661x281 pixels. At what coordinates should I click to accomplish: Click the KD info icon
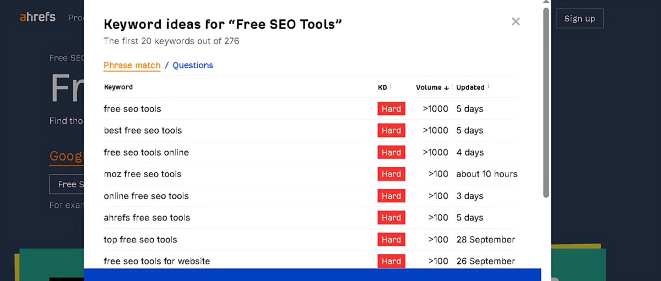391,86
